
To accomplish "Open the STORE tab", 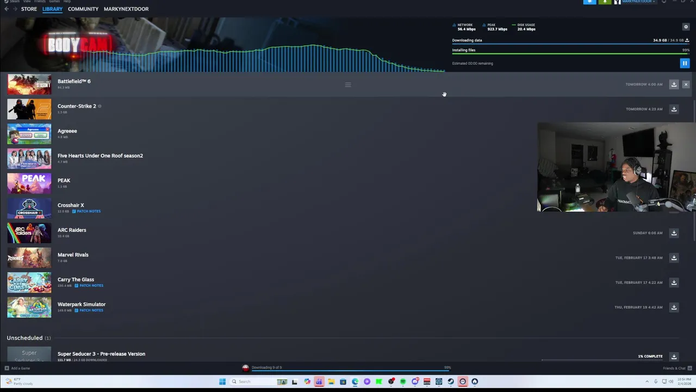I will 29,9.
